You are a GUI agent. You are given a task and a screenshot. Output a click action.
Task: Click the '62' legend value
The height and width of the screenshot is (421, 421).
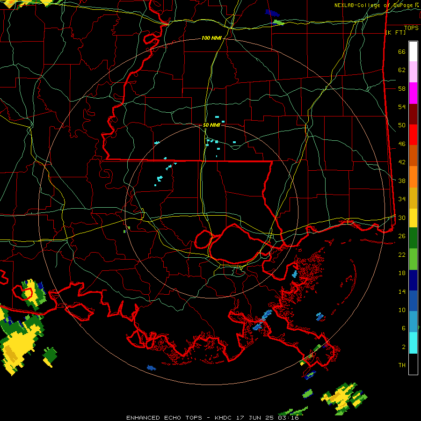tap(402, 70)
